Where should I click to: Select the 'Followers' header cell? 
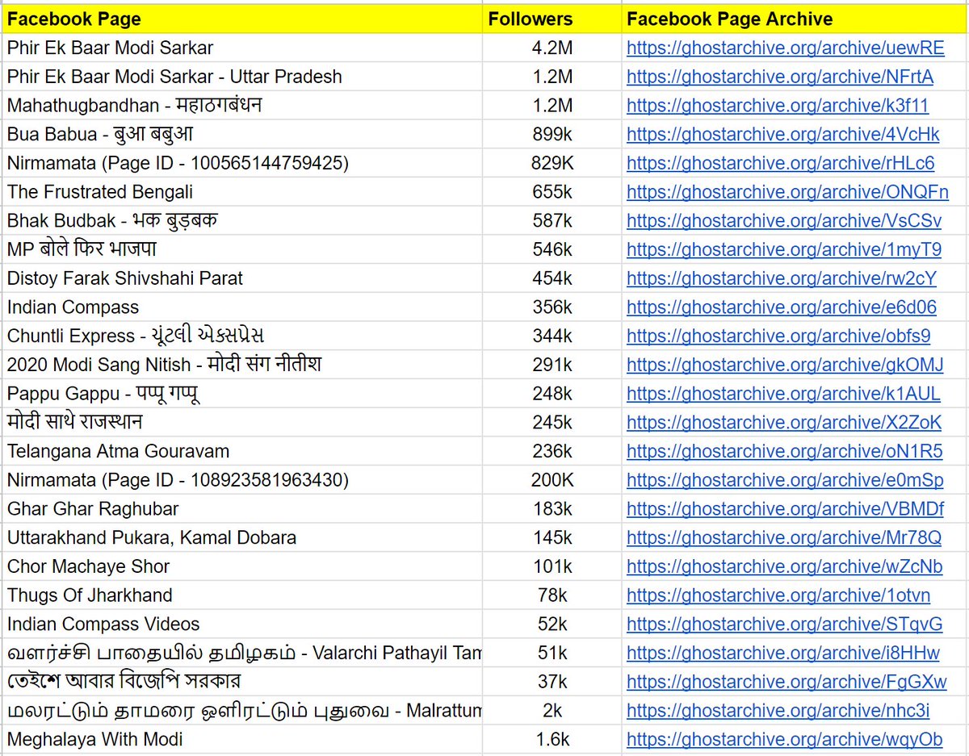[552, 19]
